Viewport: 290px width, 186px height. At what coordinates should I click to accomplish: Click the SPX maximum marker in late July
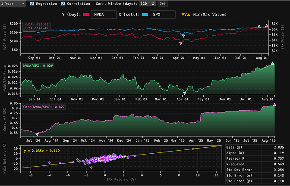(x=259, y=26)
